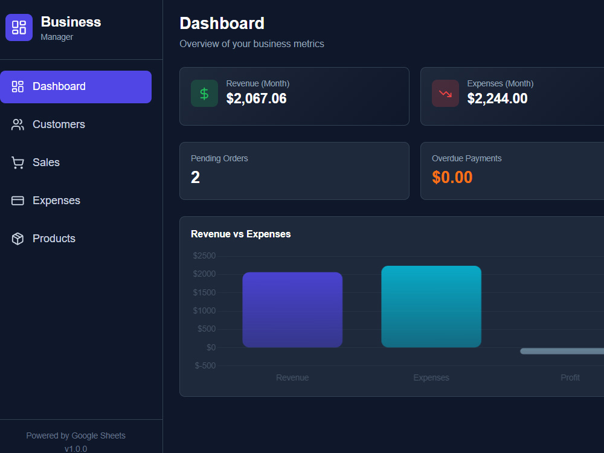Click the $1500 y-axis label

pos(204,292)
